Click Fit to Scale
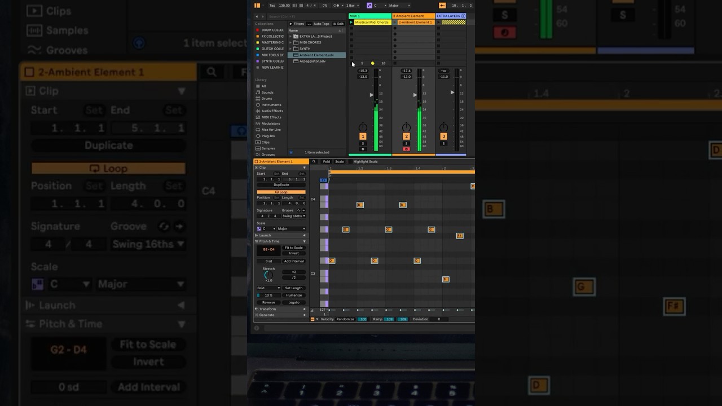Screen dimensions: 722x406 tap(294, 248)
